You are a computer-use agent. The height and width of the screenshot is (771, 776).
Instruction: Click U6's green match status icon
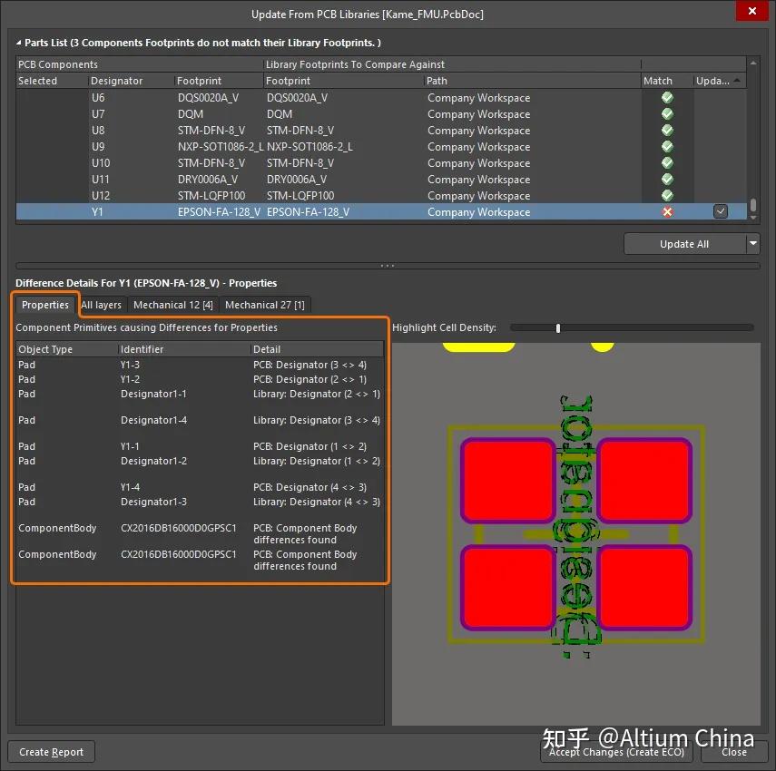pos(667,98)
